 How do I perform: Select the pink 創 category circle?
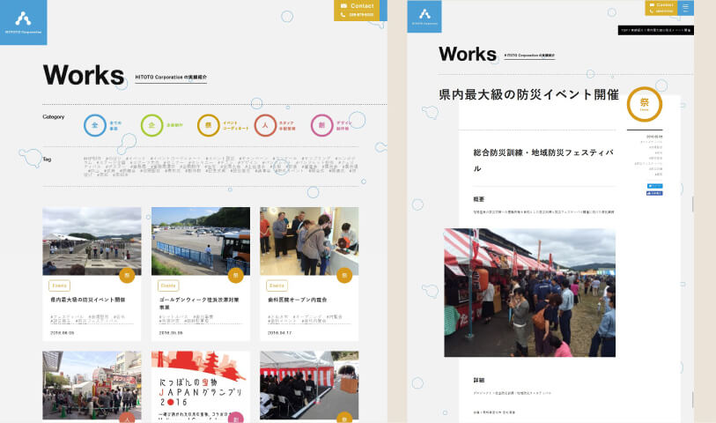coord(322,125)
